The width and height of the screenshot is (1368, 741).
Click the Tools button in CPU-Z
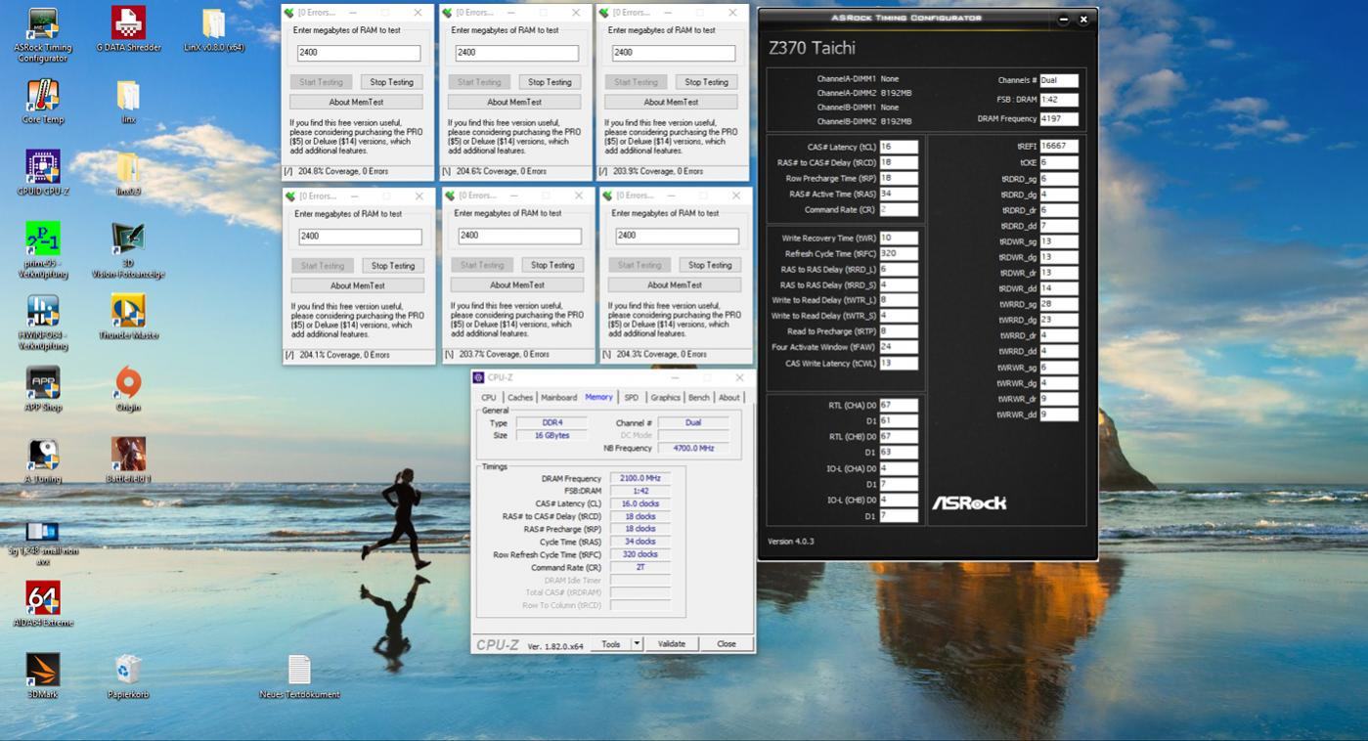click(611, 644)
